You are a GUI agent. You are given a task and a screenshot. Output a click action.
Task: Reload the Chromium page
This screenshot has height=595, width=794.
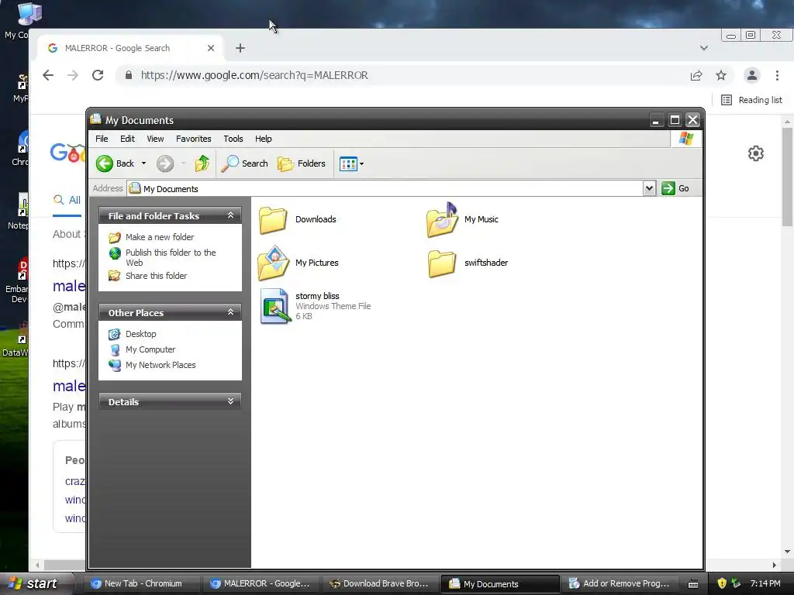pyautogui.click(x=98, y=75)
